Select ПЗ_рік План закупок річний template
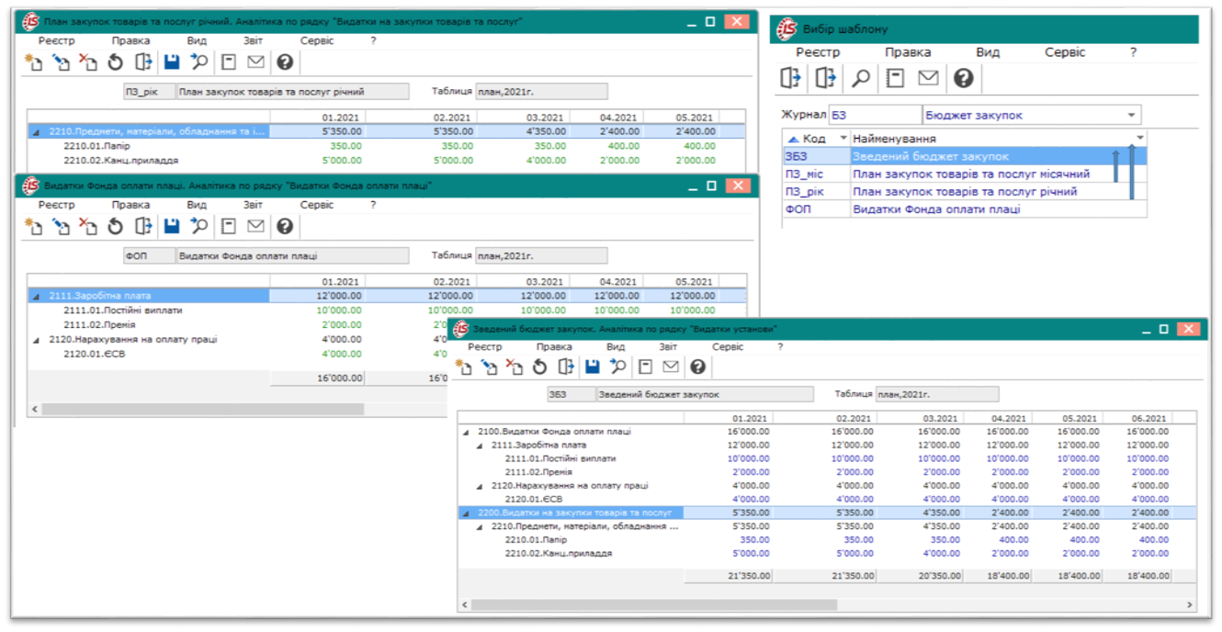The image size is (1222, 632). pyautogui.click(x=965, y=192)
